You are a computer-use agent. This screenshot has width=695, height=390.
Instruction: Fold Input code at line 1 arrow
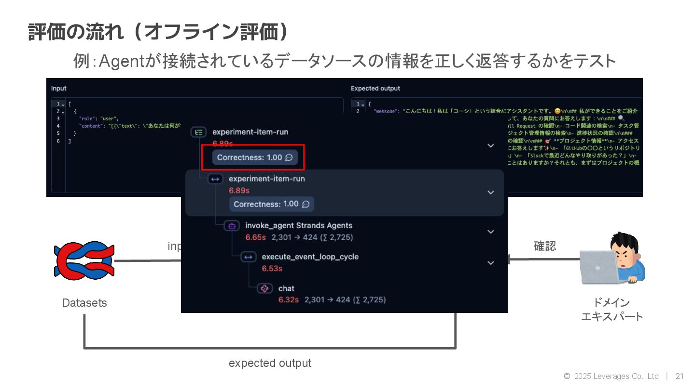click(63, 104)
